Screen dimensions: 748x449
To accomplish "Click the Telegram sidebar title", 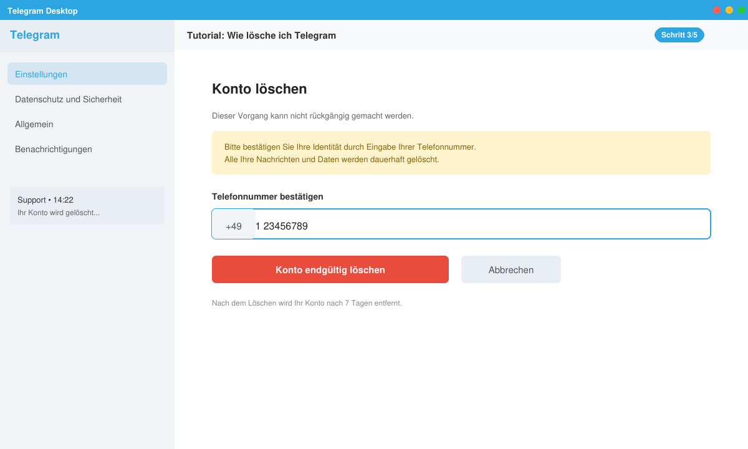I will point(35,35).
